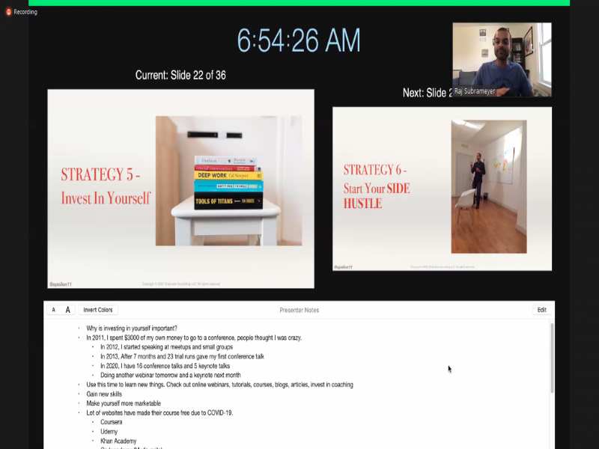Viewport: 599px width, 449px height.
Task: Click the Presenter Notes header title
Action: [x=299, y=310]
